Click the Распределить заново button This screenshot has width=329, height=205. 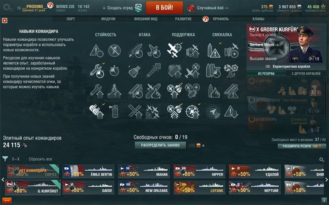coord(160,145)
